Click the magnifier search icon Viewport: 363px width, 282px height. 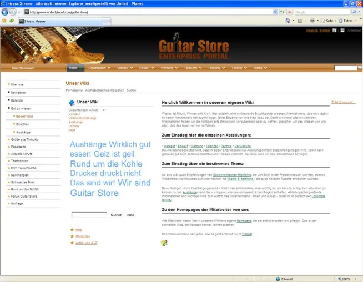pos(354,12)
